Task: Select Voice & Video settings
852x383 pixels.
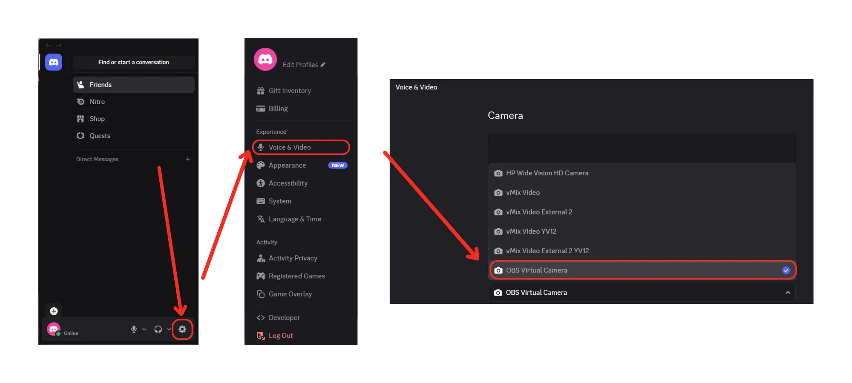Action: [x=301, y=147]
